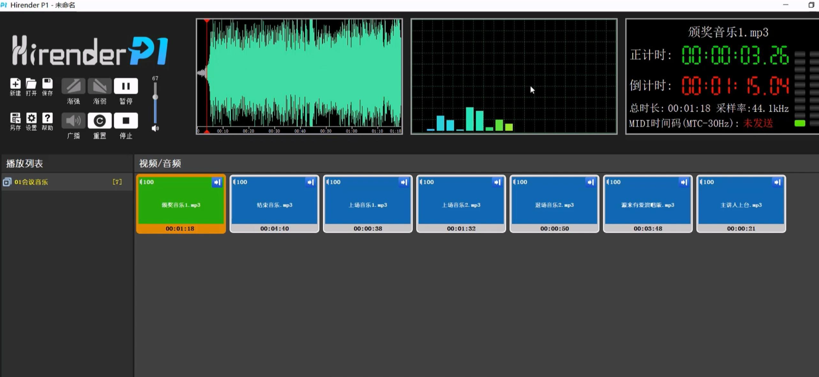Pause playback with the 暂停 button
Screen dimensions: 819x377
click(126, 86)
